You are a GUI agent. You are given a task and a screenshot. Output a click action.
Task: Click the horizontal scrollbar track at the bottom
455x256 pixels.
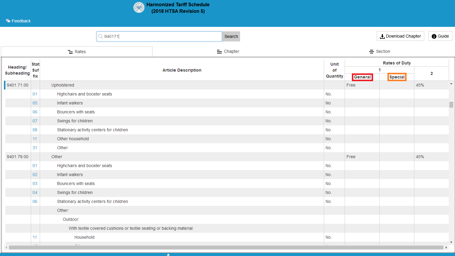click(226, 247)
